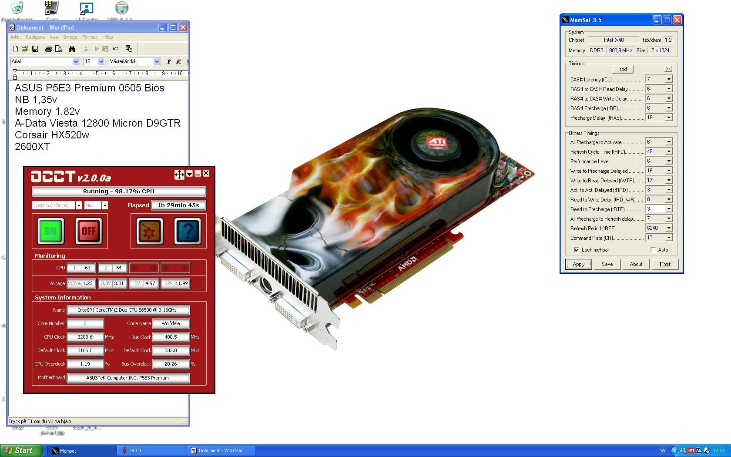This screenshot has height=457, width=731.
Task: Click Open folder icon in WordPad toolbar
Action: [x=25, y=49]
